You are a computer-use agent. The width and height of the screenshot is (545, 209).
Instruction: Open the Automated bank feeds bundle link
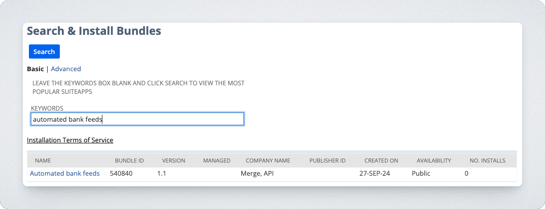point(65,173)
